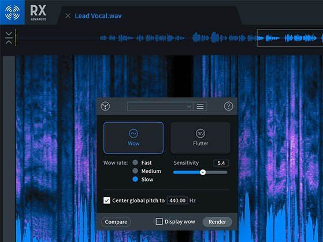Set Wow rate to Medium
The image size is (323, 242).
click(x=135, y=171)
